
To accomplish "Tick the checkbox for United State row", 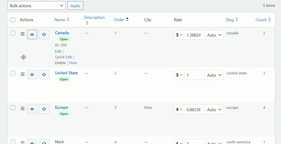I will [x=13, y=73].
